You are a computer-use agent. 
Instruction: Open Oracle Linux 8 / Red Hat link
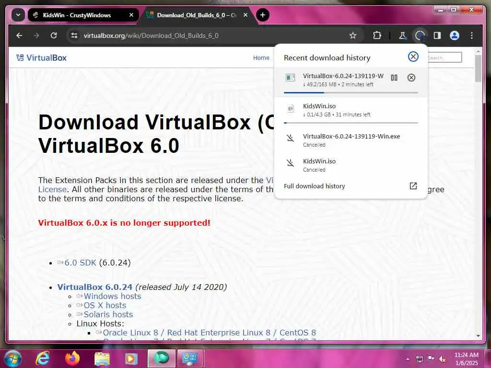click(209, 333)
